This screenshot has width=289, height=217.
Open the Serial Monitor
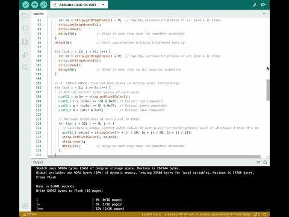pyautogui.click(x=263, y=4)
